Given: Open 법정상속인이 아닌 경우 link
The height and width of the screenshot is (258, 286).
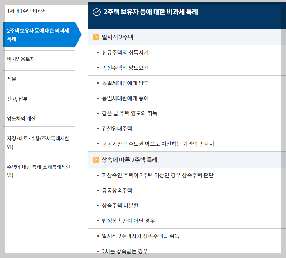Looking at the screenshot, I should [x=128, y=221].
